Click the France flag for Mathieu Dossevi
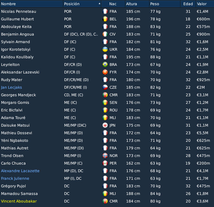This screenshot has width=214, height=207. [x=105, y=133]
